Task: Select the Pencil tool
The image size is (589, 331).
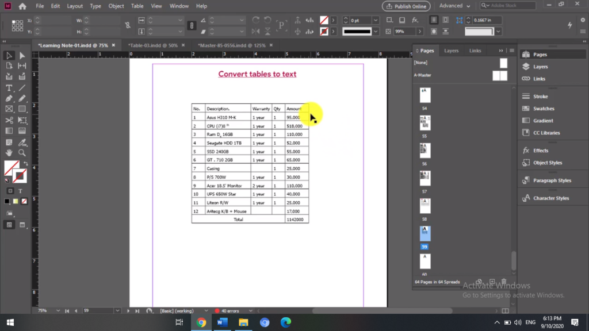Action: point(22,99)
